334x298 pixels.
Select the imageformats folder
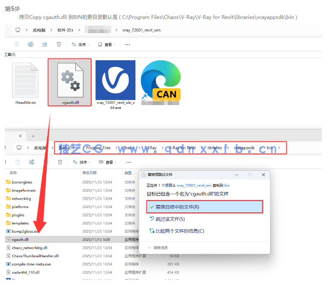[x=21, y=190]
